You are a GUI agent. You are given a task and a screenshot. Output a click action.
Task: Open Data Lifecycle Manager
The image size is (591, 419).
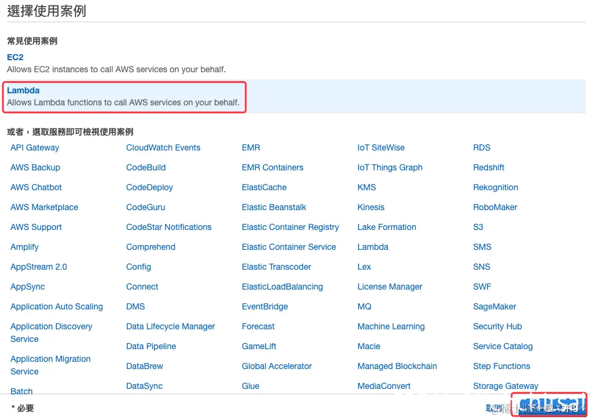pos(170,327)
